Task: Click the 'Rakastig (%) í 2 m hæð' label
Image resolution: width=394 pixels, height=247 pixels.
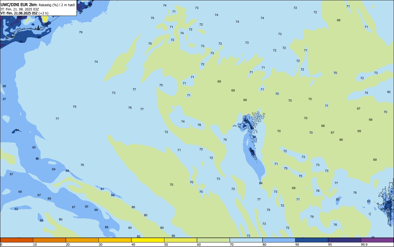Action: [57, 5]
